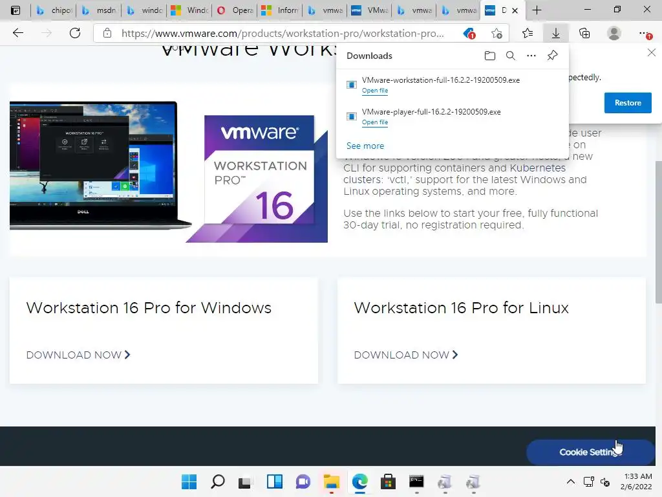
Task: Click the address bar URL
Action: [x=283, y=34]
